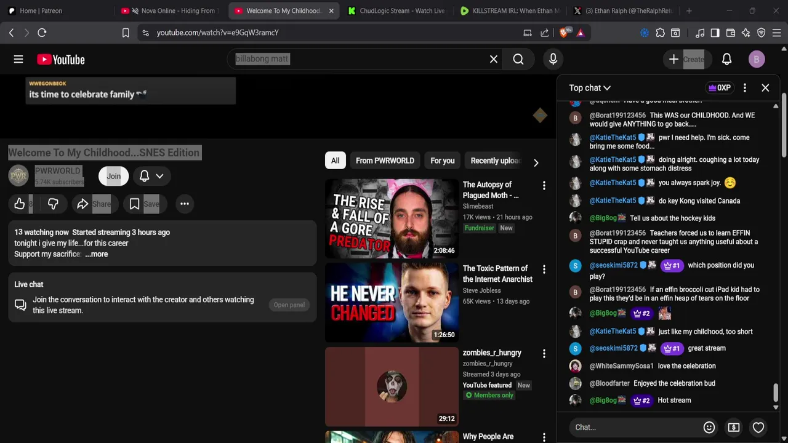Expand the notification bell dropdown next to Join
Screen dimensions: 788x443
coord(159,176)
